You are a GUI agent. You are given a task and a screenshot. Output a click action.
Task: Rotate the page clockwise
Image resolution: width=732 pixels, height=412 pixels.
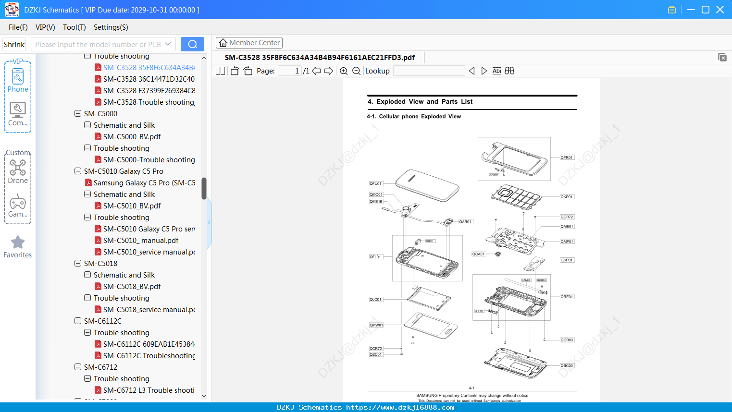[248, 71]
